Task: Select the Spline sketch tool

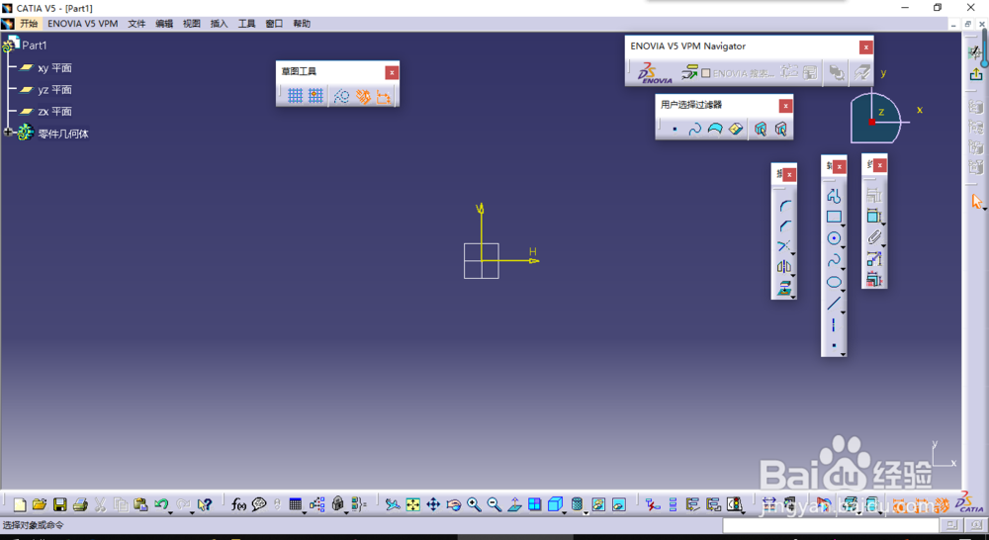Action: click(x=834, y=260)
